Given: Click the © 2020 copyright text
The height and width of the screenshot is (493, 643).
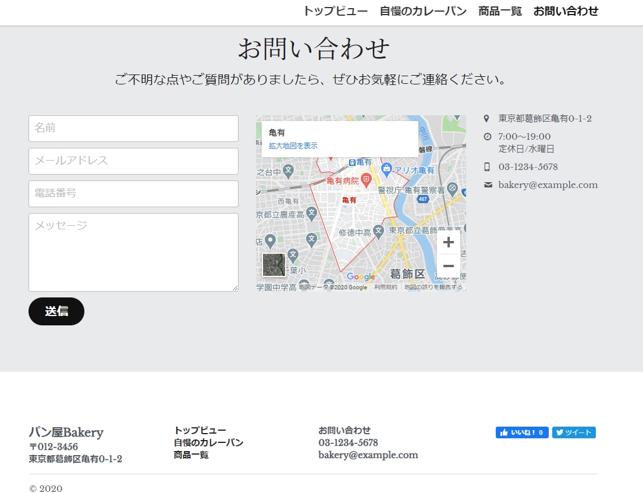Looking at the screenshot, I should (46, 488).
